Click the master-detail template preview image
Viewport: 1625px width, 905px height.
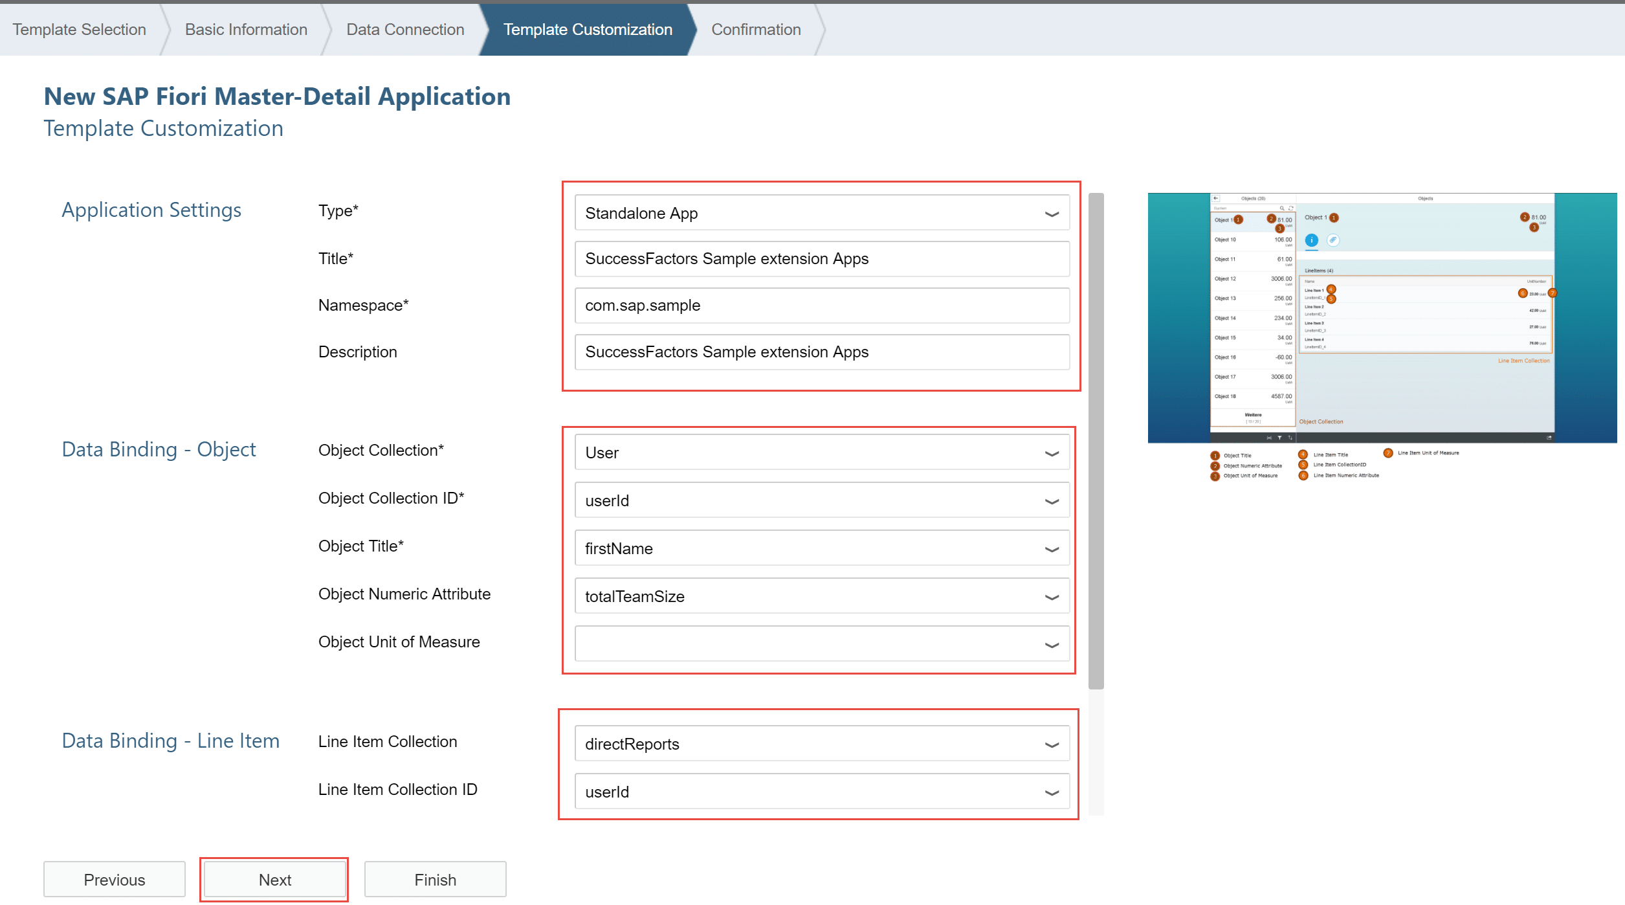point(1382,317)
